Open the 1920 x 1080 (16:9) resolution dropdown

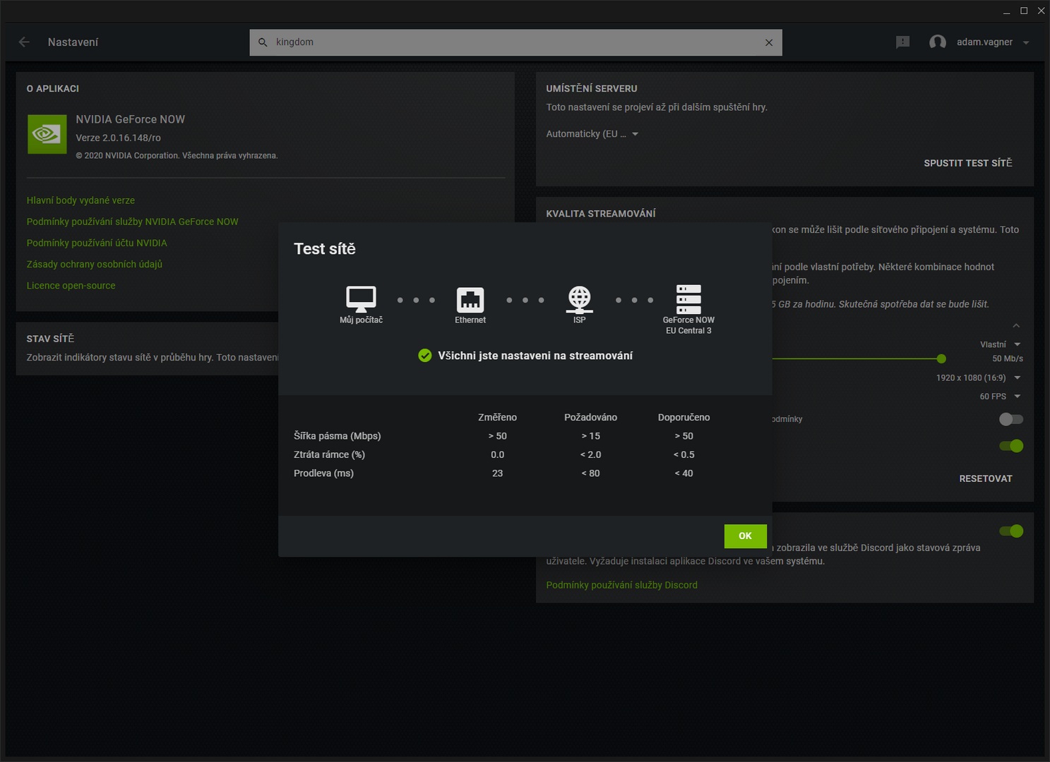pyautogui.click(x=979, y=378)
